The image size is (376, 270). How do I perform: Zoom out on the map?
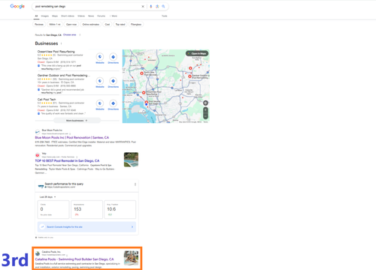pyautogui.click(x=205, y=116)
